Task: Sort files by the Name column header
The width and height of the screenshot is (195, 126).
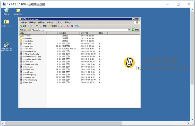Action: pos(33,33)
